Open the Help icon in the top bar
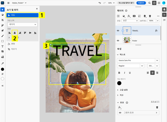 click(154, 3)
